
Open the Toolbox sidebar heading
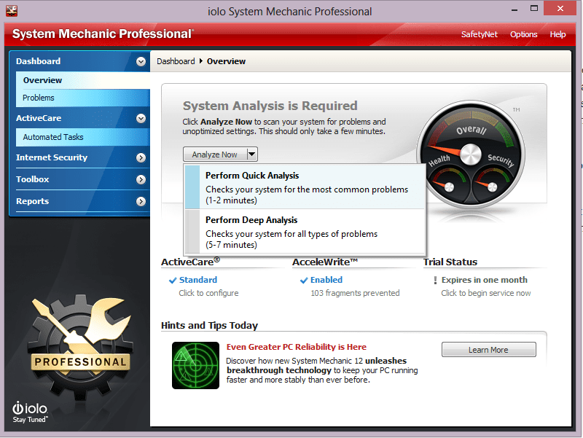[x=32, y=179]
